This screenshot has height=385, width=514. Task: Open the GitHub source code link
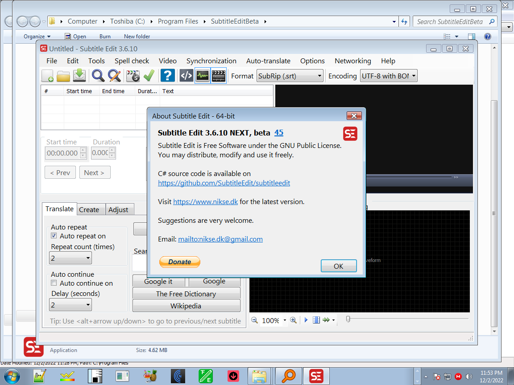pos(224,183)
